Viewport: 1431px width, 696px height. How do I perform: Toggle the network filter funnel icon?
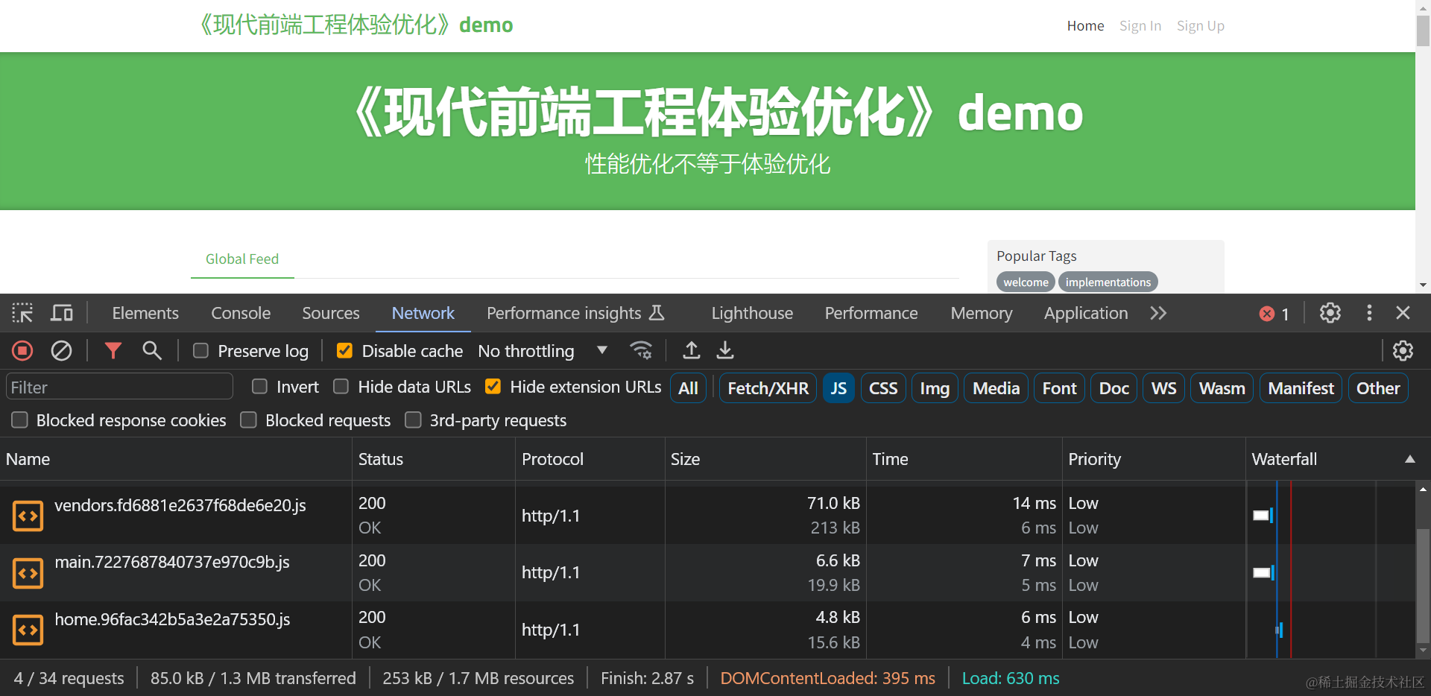coord(113,350)
